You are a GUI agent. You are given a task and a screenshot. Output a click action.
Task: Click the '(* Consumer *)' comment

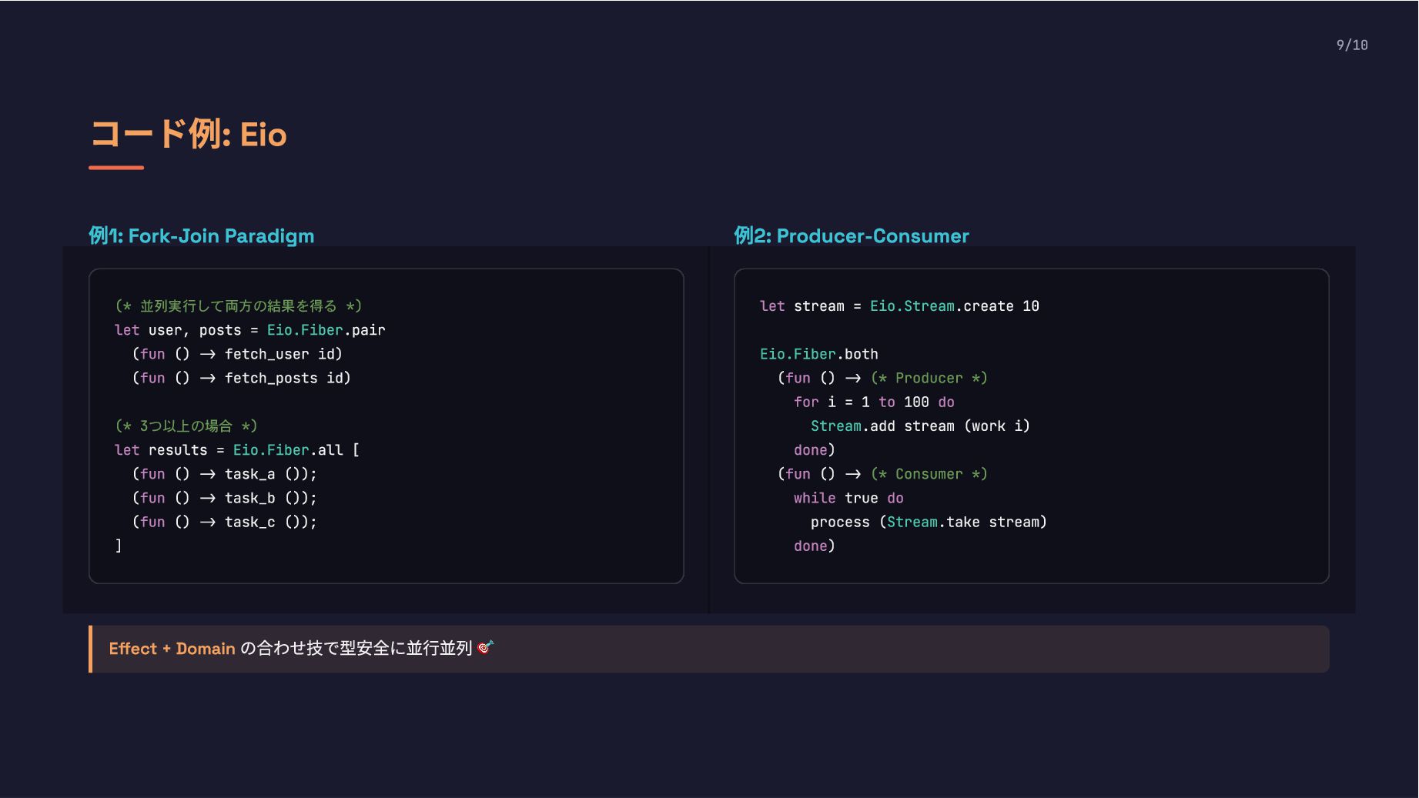[x=929, y=474]
